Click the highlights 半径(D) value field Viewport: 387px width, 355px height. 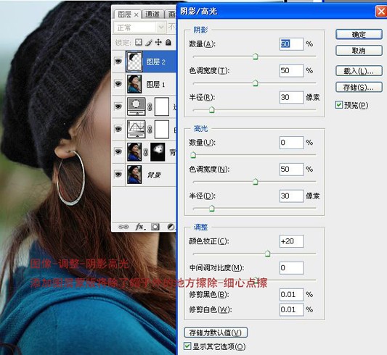[x=291, y=196]
